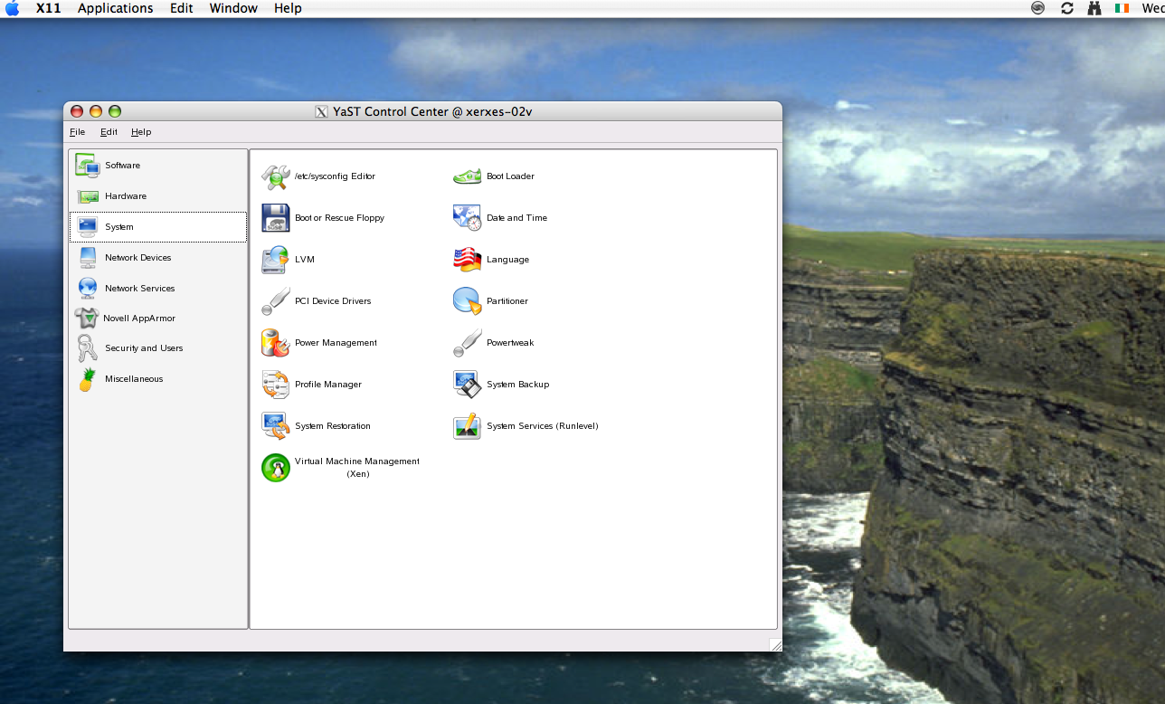
Task: Open the YaST Edit menu
Action: 109,132
